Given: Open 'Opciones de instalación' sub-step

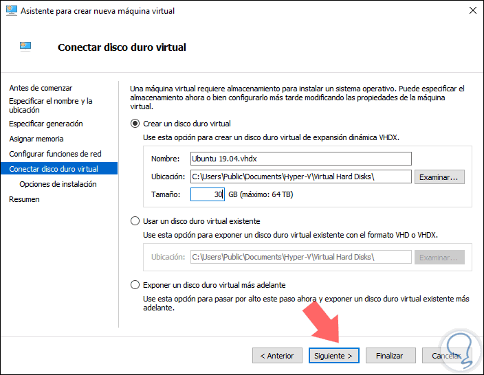Looking at the screenshot, I should [58, 184].
